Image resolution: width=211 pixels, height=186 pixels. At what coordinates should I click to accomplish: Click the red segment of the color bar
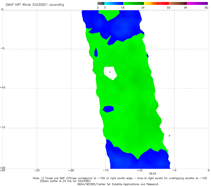click(x=164, y=3)
